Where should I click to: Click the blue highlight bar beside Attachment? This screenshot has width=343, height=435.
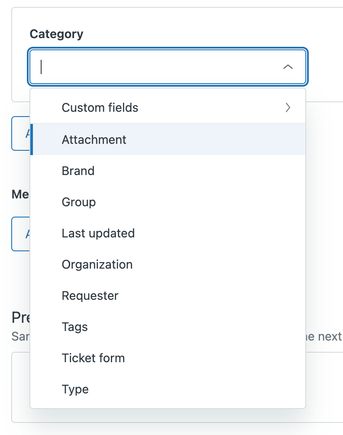[x=32, y=140]
